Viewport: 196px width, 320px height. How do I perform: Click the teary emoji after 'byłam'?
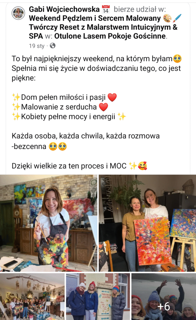click(177, 59)
